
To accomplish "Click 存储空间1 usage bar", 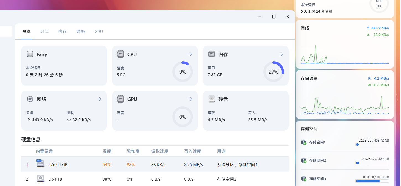I will 372,145.
